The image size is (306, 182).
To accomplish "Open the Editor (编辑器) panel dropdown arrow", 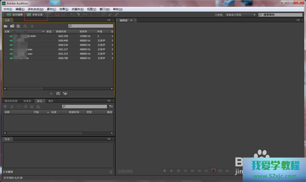I will click(131, 20).
